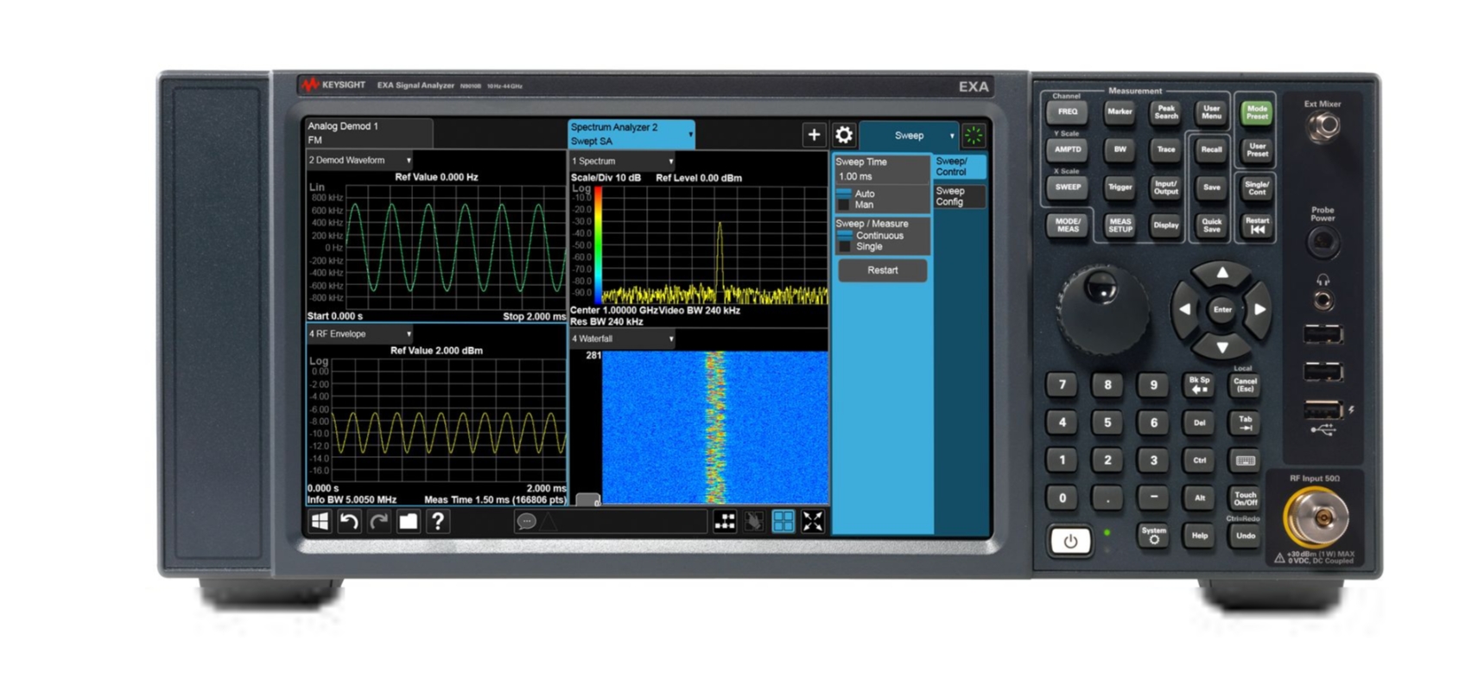The image size is (1478, 685).
Task: Tap the question mark help icon
Action: coord(438,521)
